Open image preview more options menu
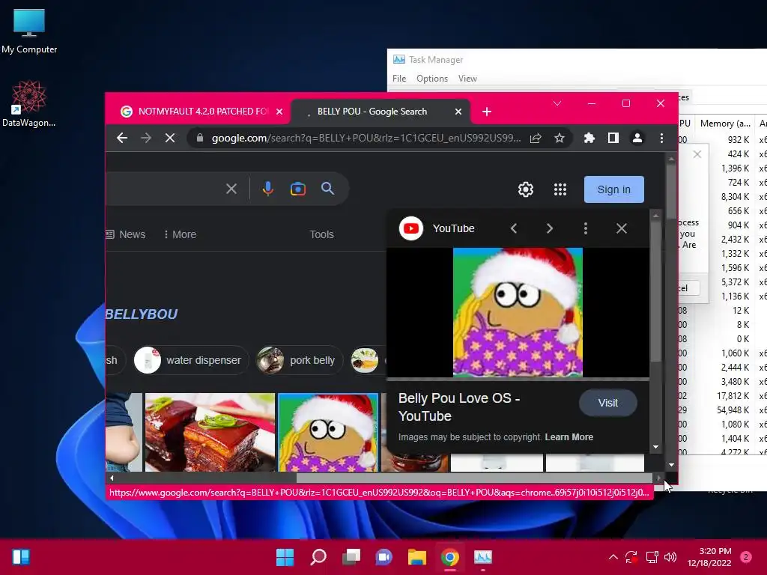The width and height of the screenshot is (767, 575). [x=586, y=228]
